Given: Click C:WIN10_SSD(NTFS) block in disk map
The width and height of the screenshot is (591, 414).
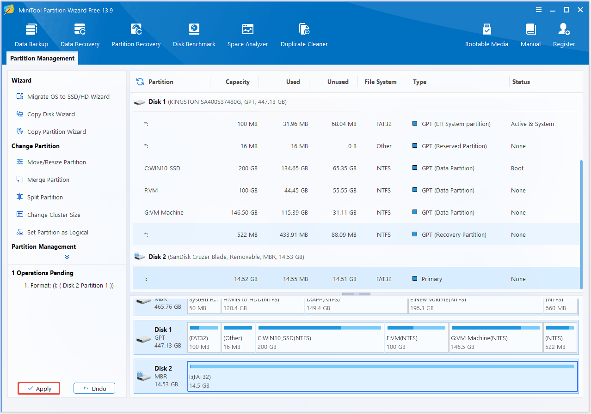Looking at the screenshot, I should pyautogui.click(x=320, y=337).
